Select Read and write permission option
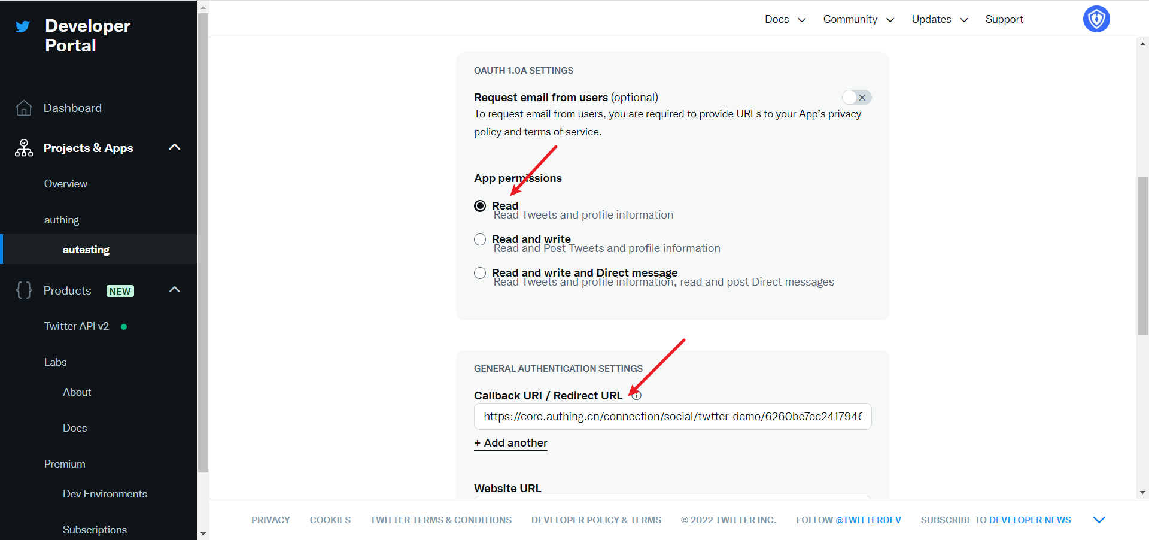This screenshot has width=1149, height=540. pos(480,239)
